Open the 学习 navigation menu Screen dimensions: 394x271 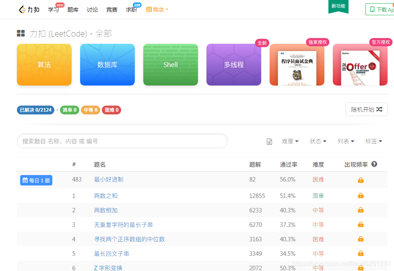pos(54,10)
